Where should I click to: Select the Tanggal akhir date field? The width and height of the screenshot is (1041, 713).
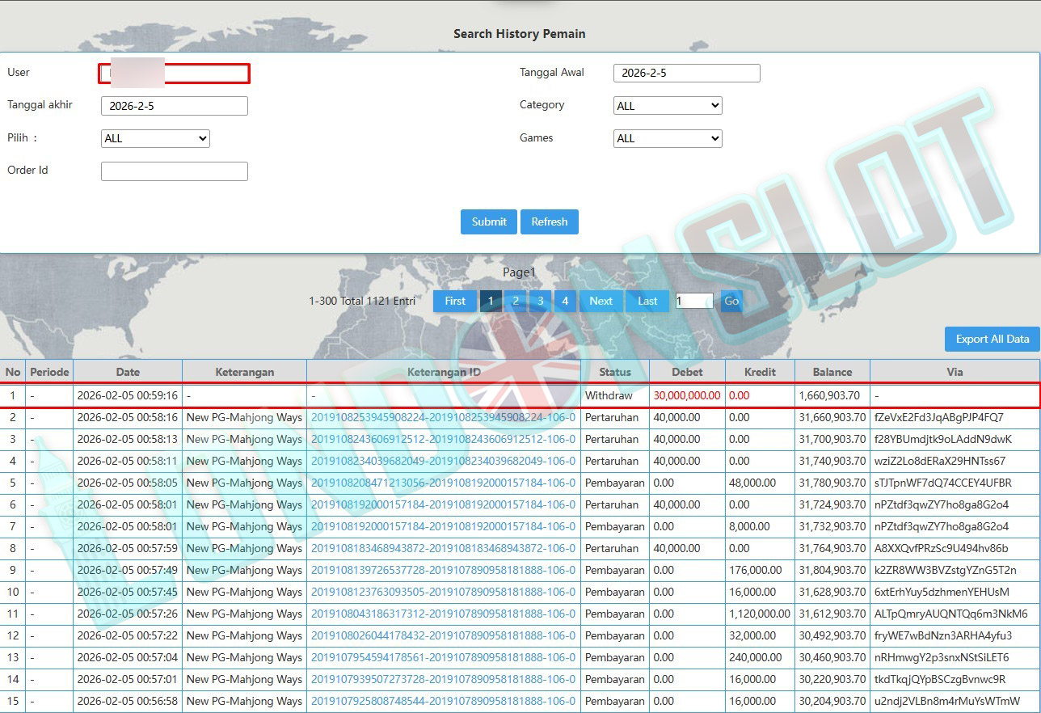click(x=174, y=106)
